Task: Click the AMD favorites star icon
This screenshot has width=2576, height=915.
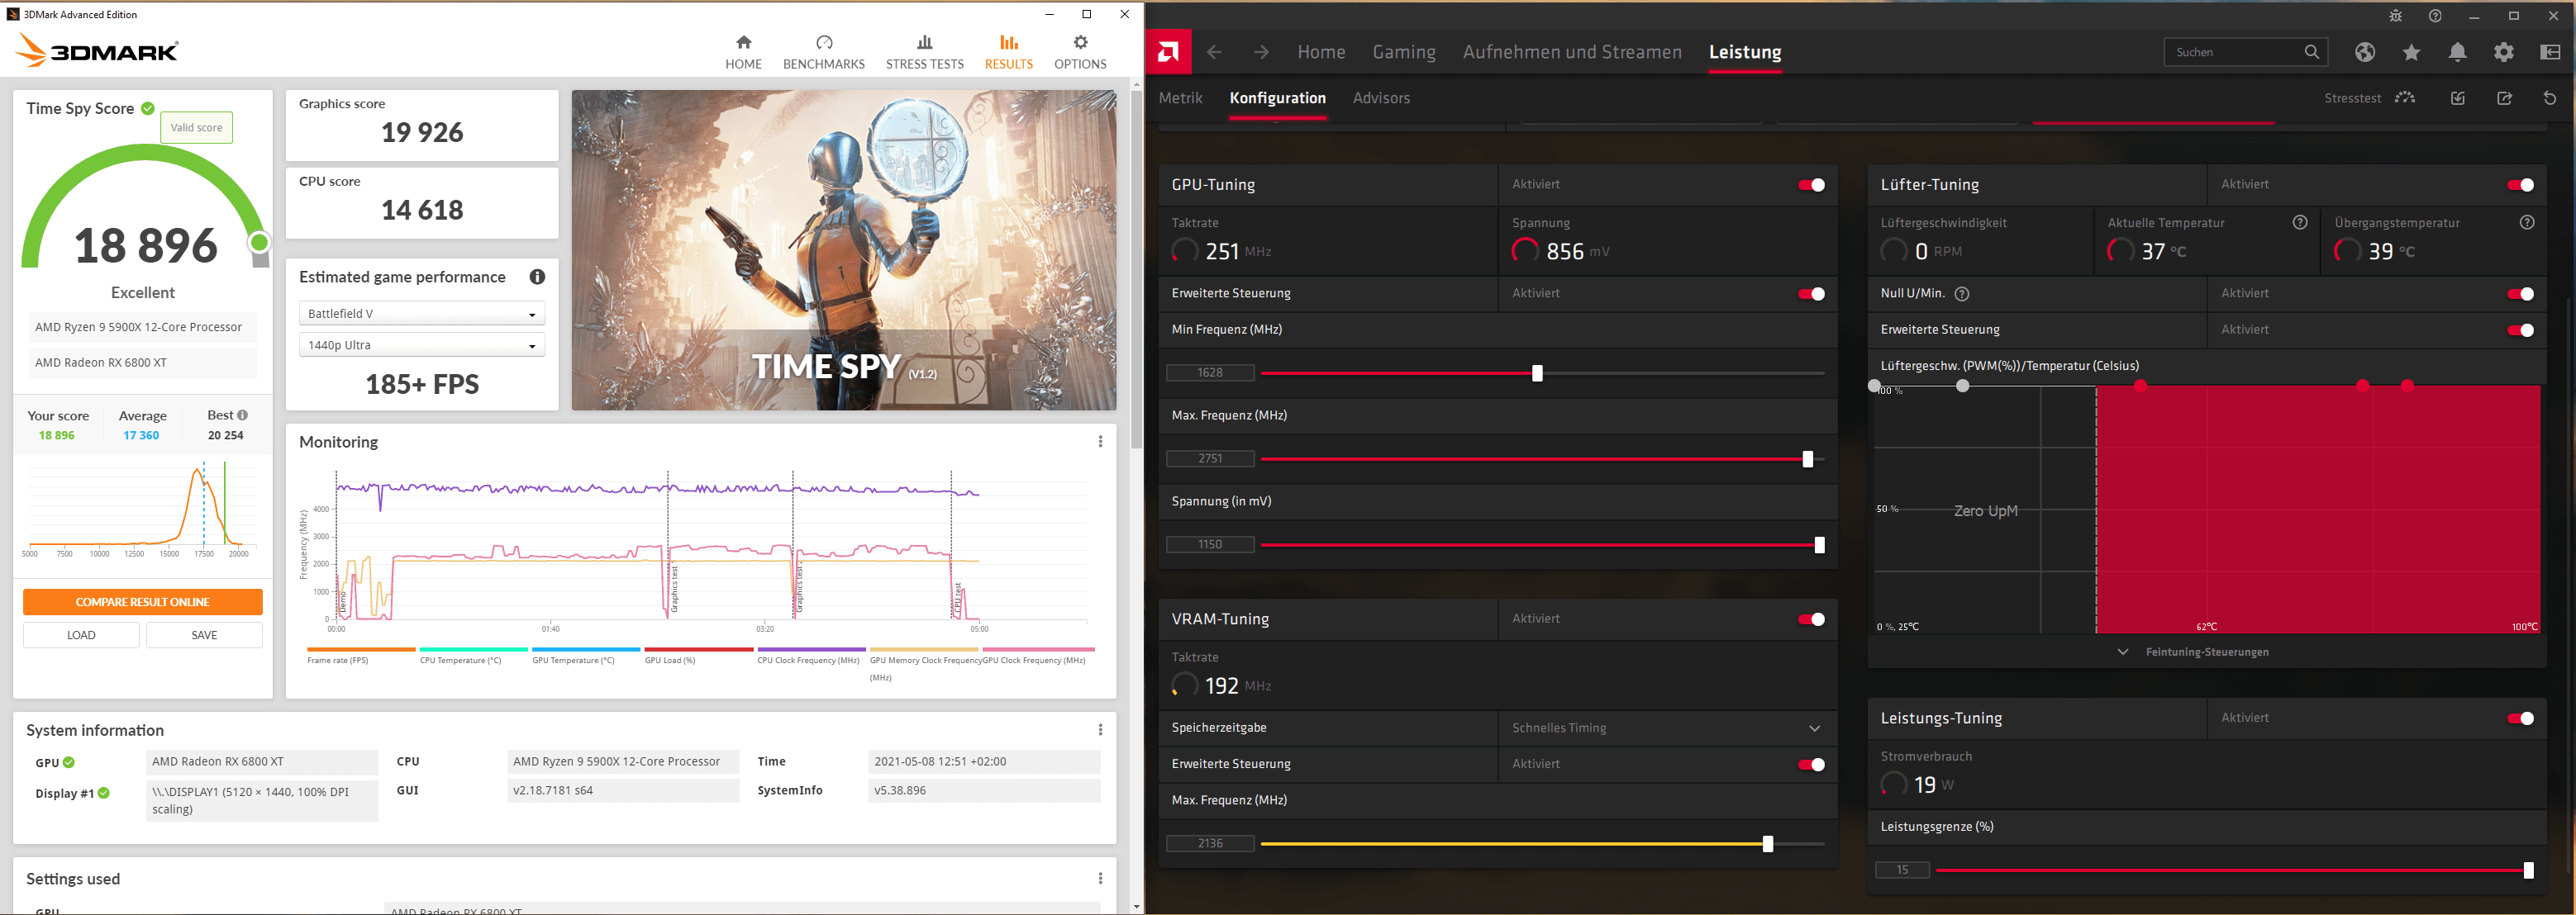Action: click(x=2411, y=52)
